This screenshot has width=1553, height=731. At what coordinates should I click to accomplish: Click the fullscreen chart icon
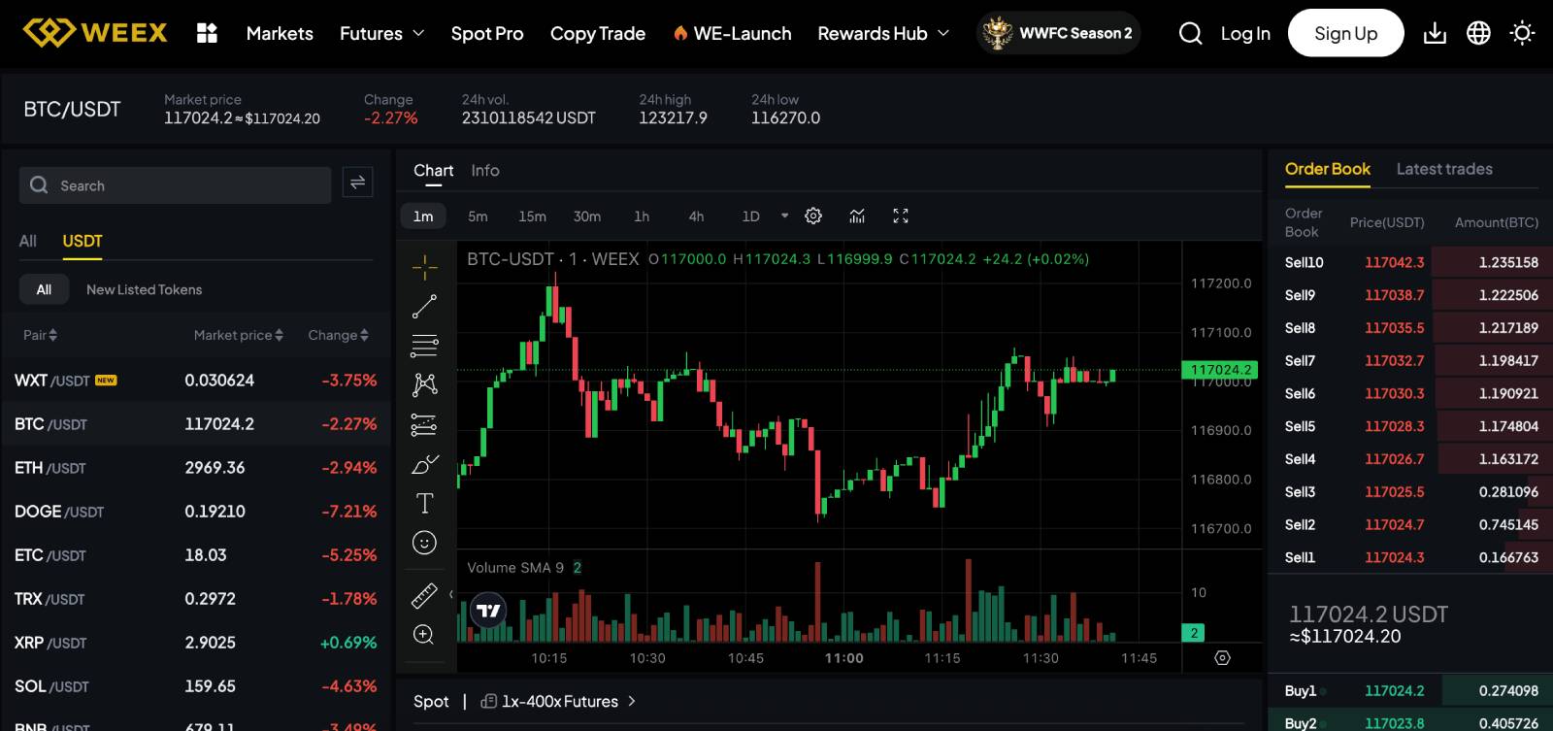[x=901, y=216]
